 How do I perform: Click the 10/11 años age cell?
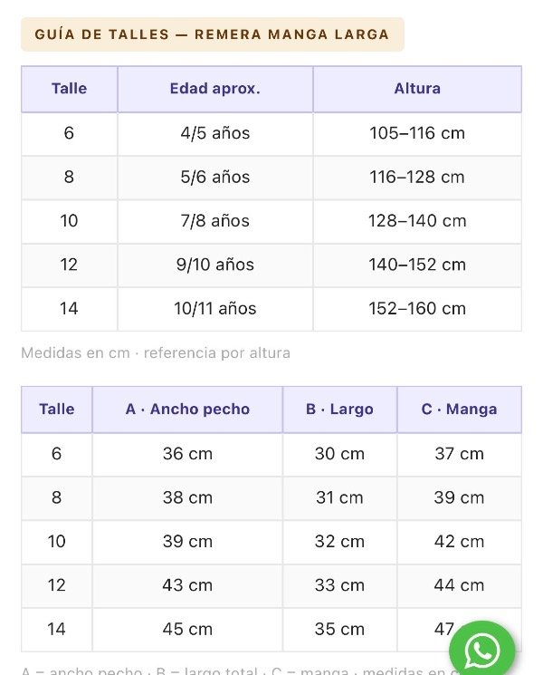click(x=215, y=309)
